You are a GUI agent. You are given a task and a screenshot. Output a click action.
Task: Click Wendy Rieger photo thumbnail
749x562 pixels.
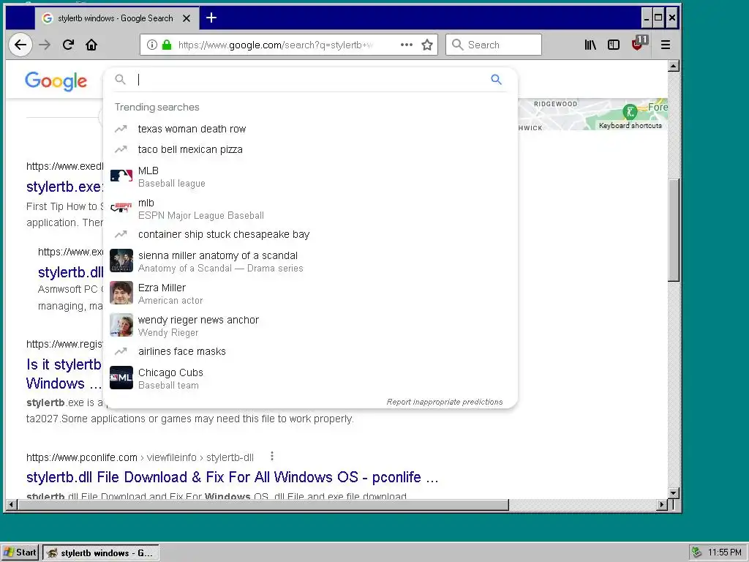coord(121,324)
